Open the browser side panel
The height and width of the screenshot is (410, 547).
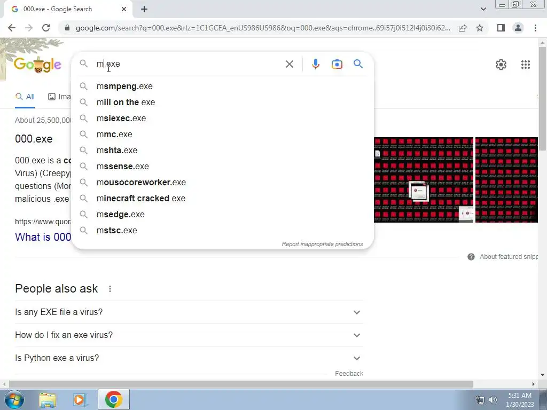point(501,28)
